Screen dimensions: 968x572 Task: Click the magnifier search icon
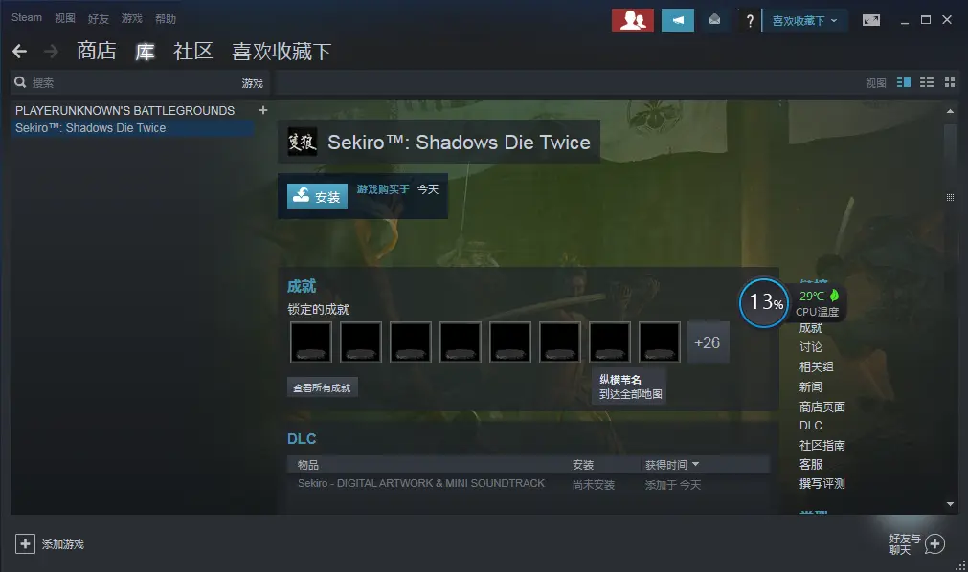20,82
